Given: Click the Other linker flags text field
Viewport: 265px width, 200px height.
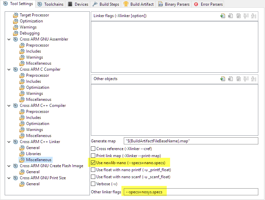Looking at the screenshot, I should [190, 192].
